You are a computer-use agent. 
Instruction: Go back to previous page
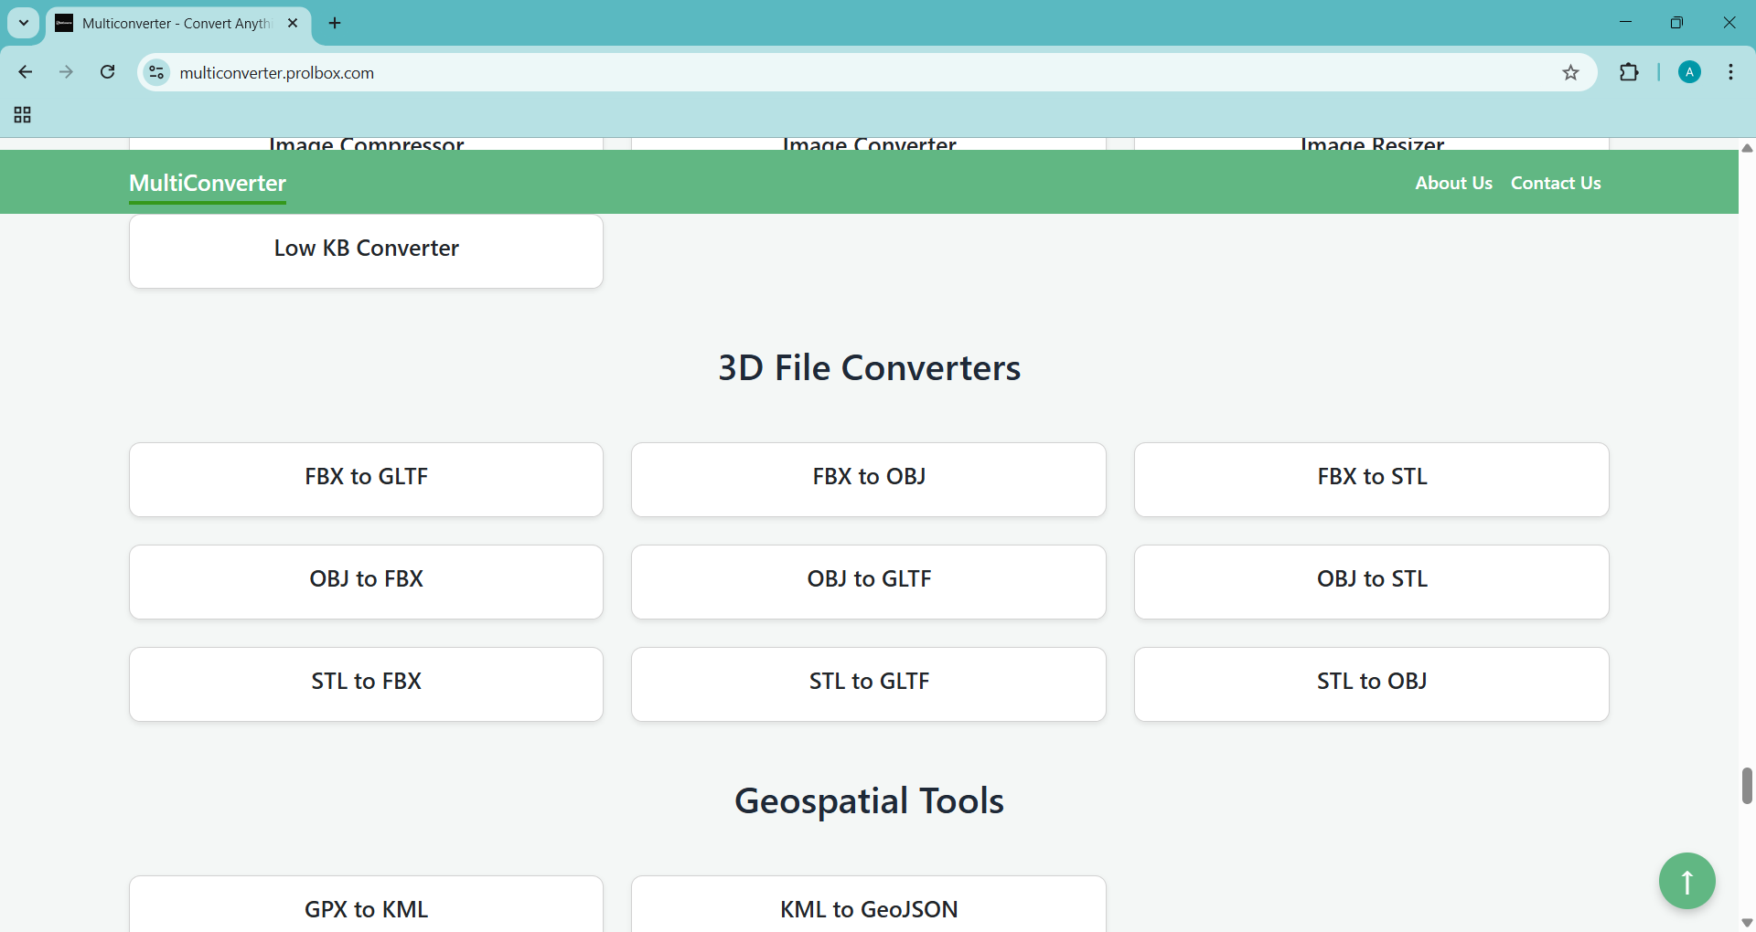26,72
